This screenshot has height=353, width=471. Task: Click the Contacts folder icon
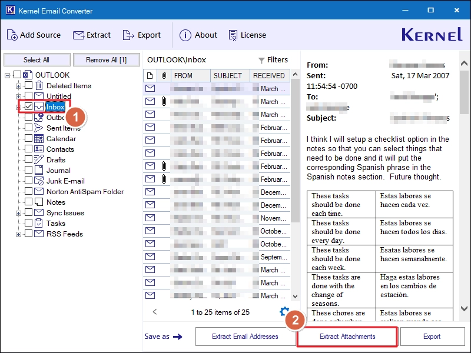click(x=39, y=149)
